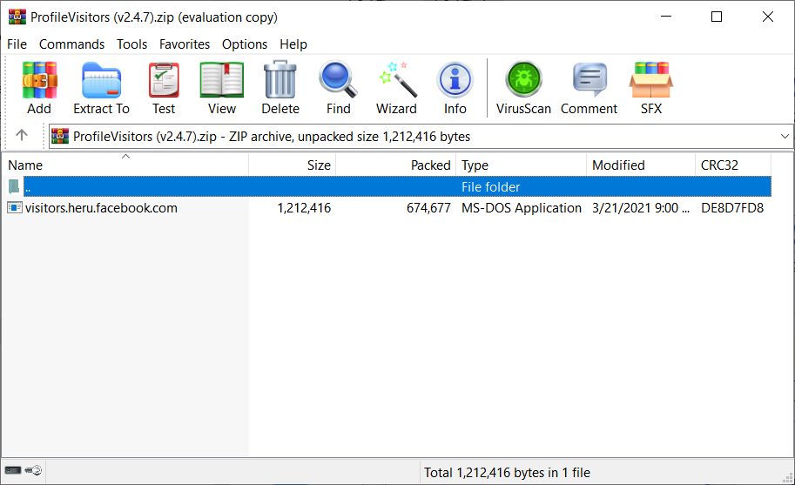Open the File menu
The width and height of the screenshot is (795, 485).
point(17,44)
